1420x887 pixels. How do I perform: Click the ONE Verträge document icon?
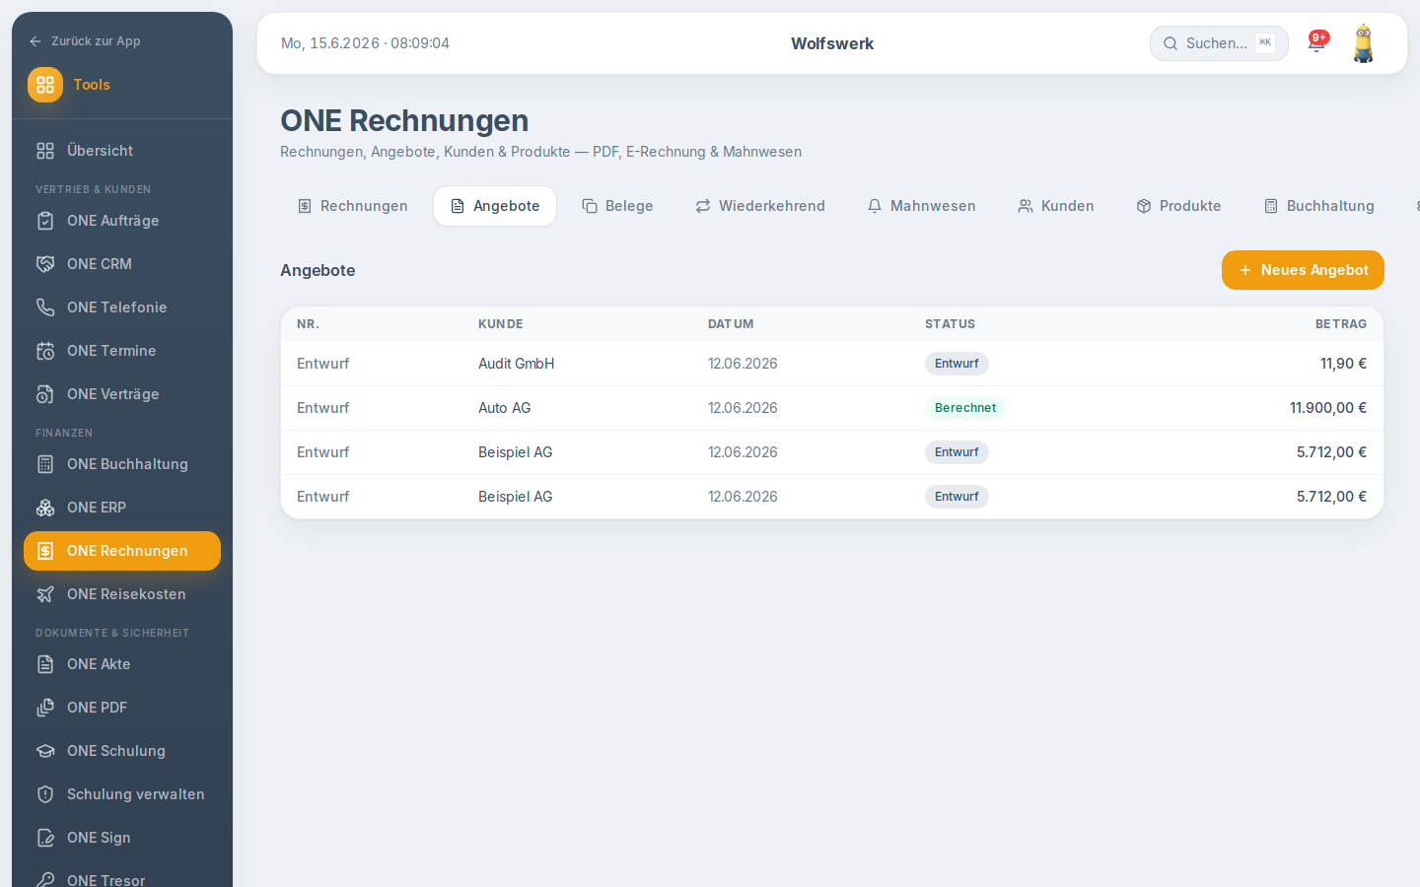pyautogui.click(x=45, y=394)
